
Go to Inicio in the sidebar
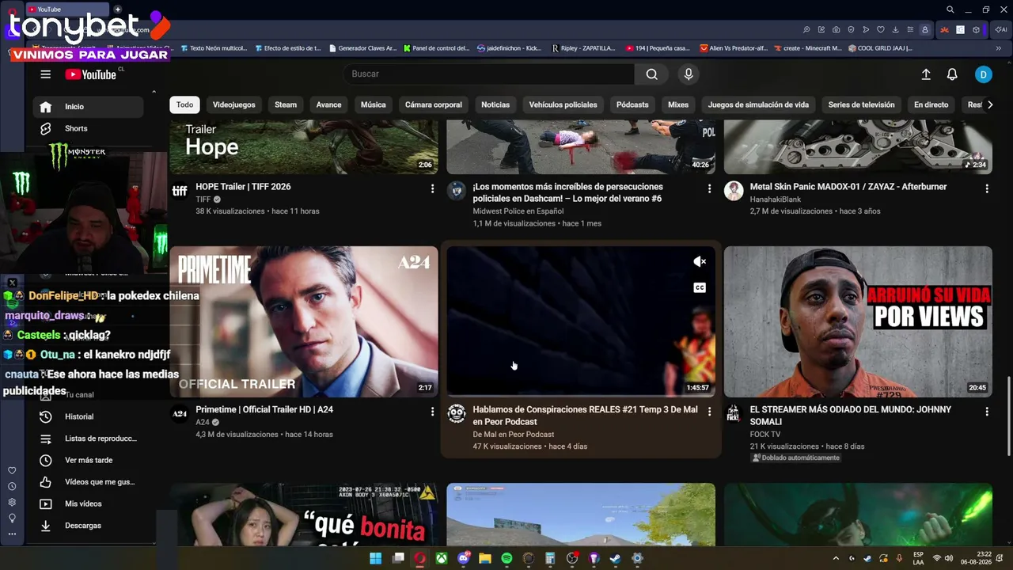[89, 107]
